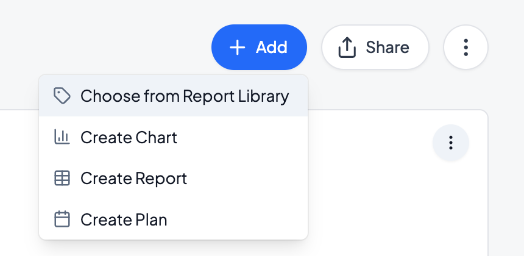Click the 'Share' text label

click(x=387, y=48)
